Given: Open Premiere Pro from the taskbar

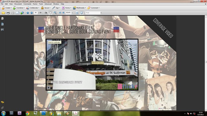Looking at the screenshot, I should (19, 113).
